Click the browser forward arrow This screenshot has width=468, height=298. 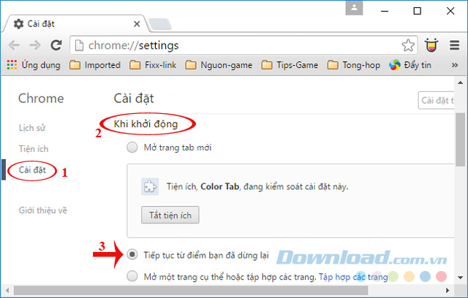tap(35, 45)
